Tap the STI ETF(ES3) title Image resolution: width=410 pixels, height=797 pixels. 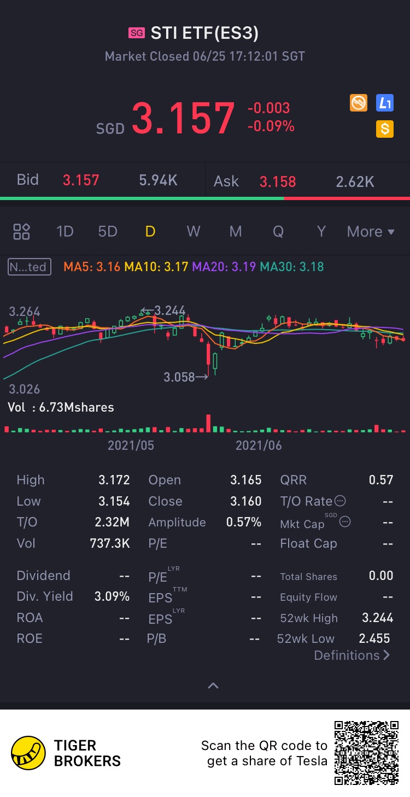tap(204, 33)
